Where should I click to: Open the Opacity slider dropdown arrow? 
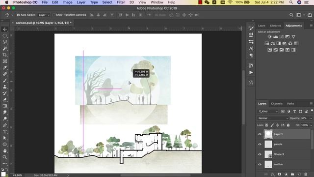coord(311,118)
